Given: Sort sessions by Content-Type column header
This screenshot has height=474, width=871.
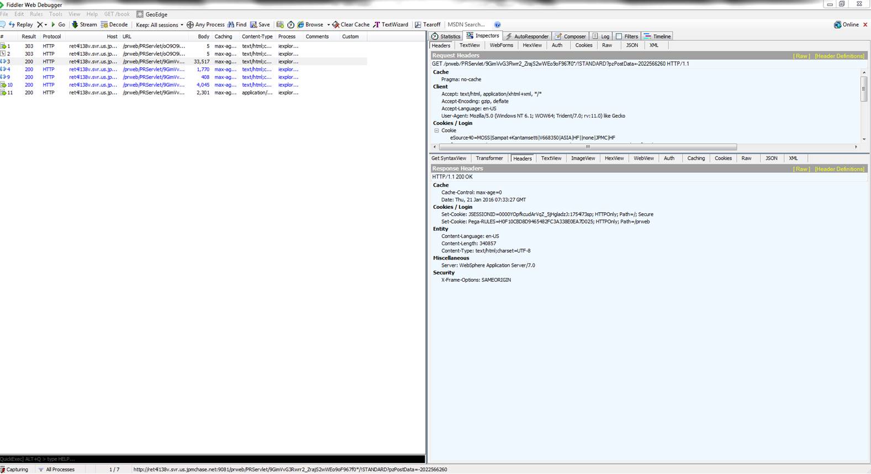Looking at the screenshot, I should [257, 36].
